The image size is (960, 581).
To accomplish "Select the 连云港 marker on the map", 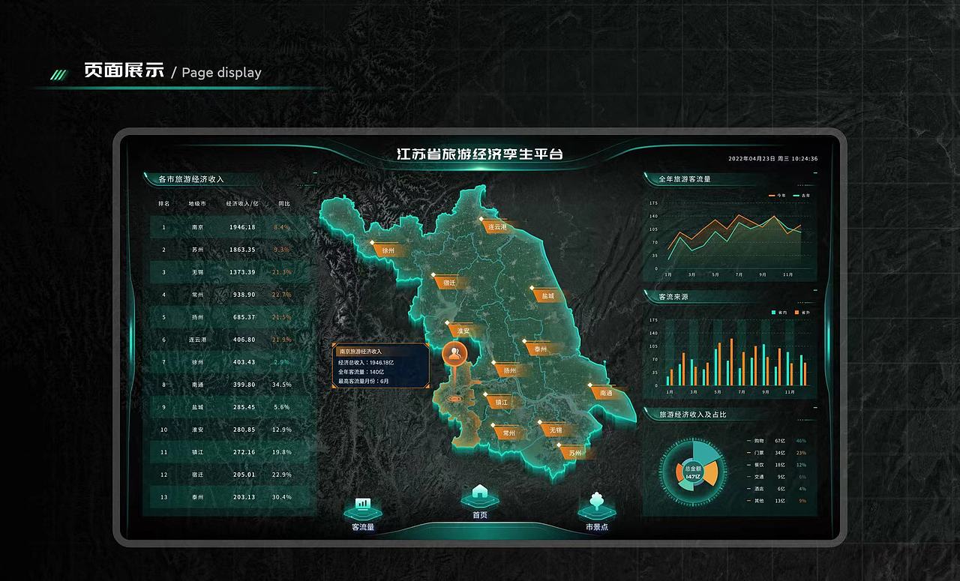I will 496,226.
